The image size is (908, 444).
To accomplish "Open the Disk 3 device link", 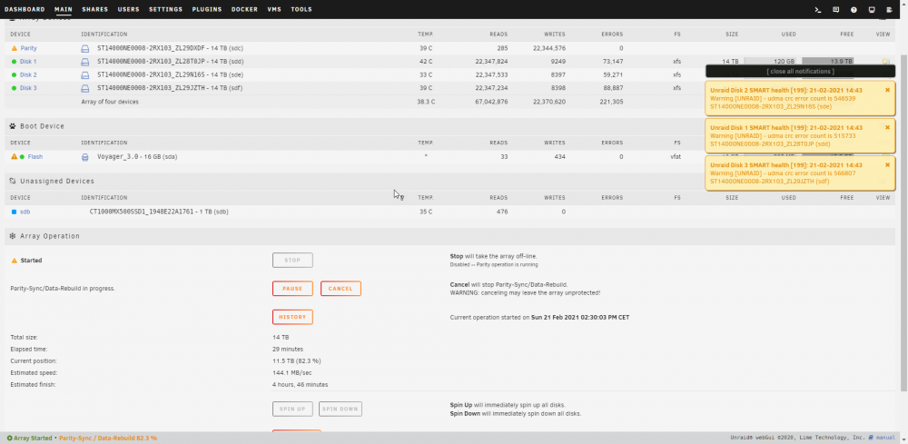I will [x=28, y=88].
